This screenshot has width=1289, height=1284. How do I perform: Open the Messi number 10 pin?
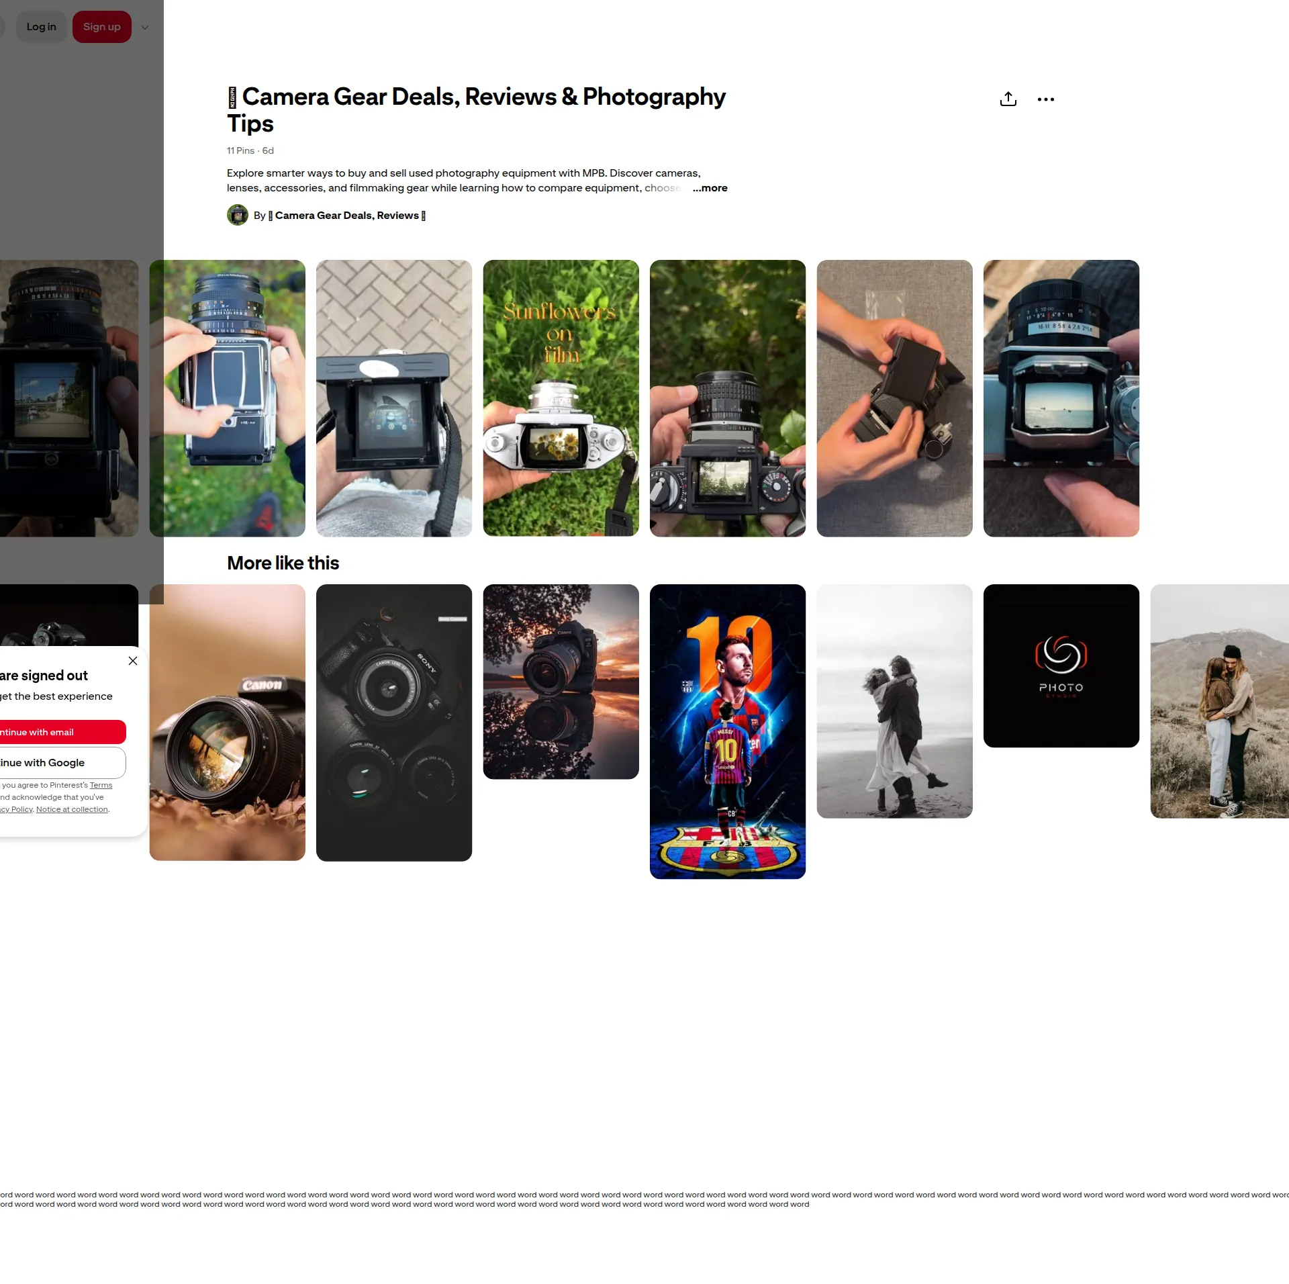(728, 731)
